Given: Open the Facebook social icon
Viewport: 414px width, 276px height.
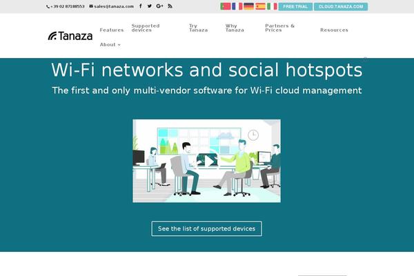Looking at the screenshot, I should click(x=141, y=6).
